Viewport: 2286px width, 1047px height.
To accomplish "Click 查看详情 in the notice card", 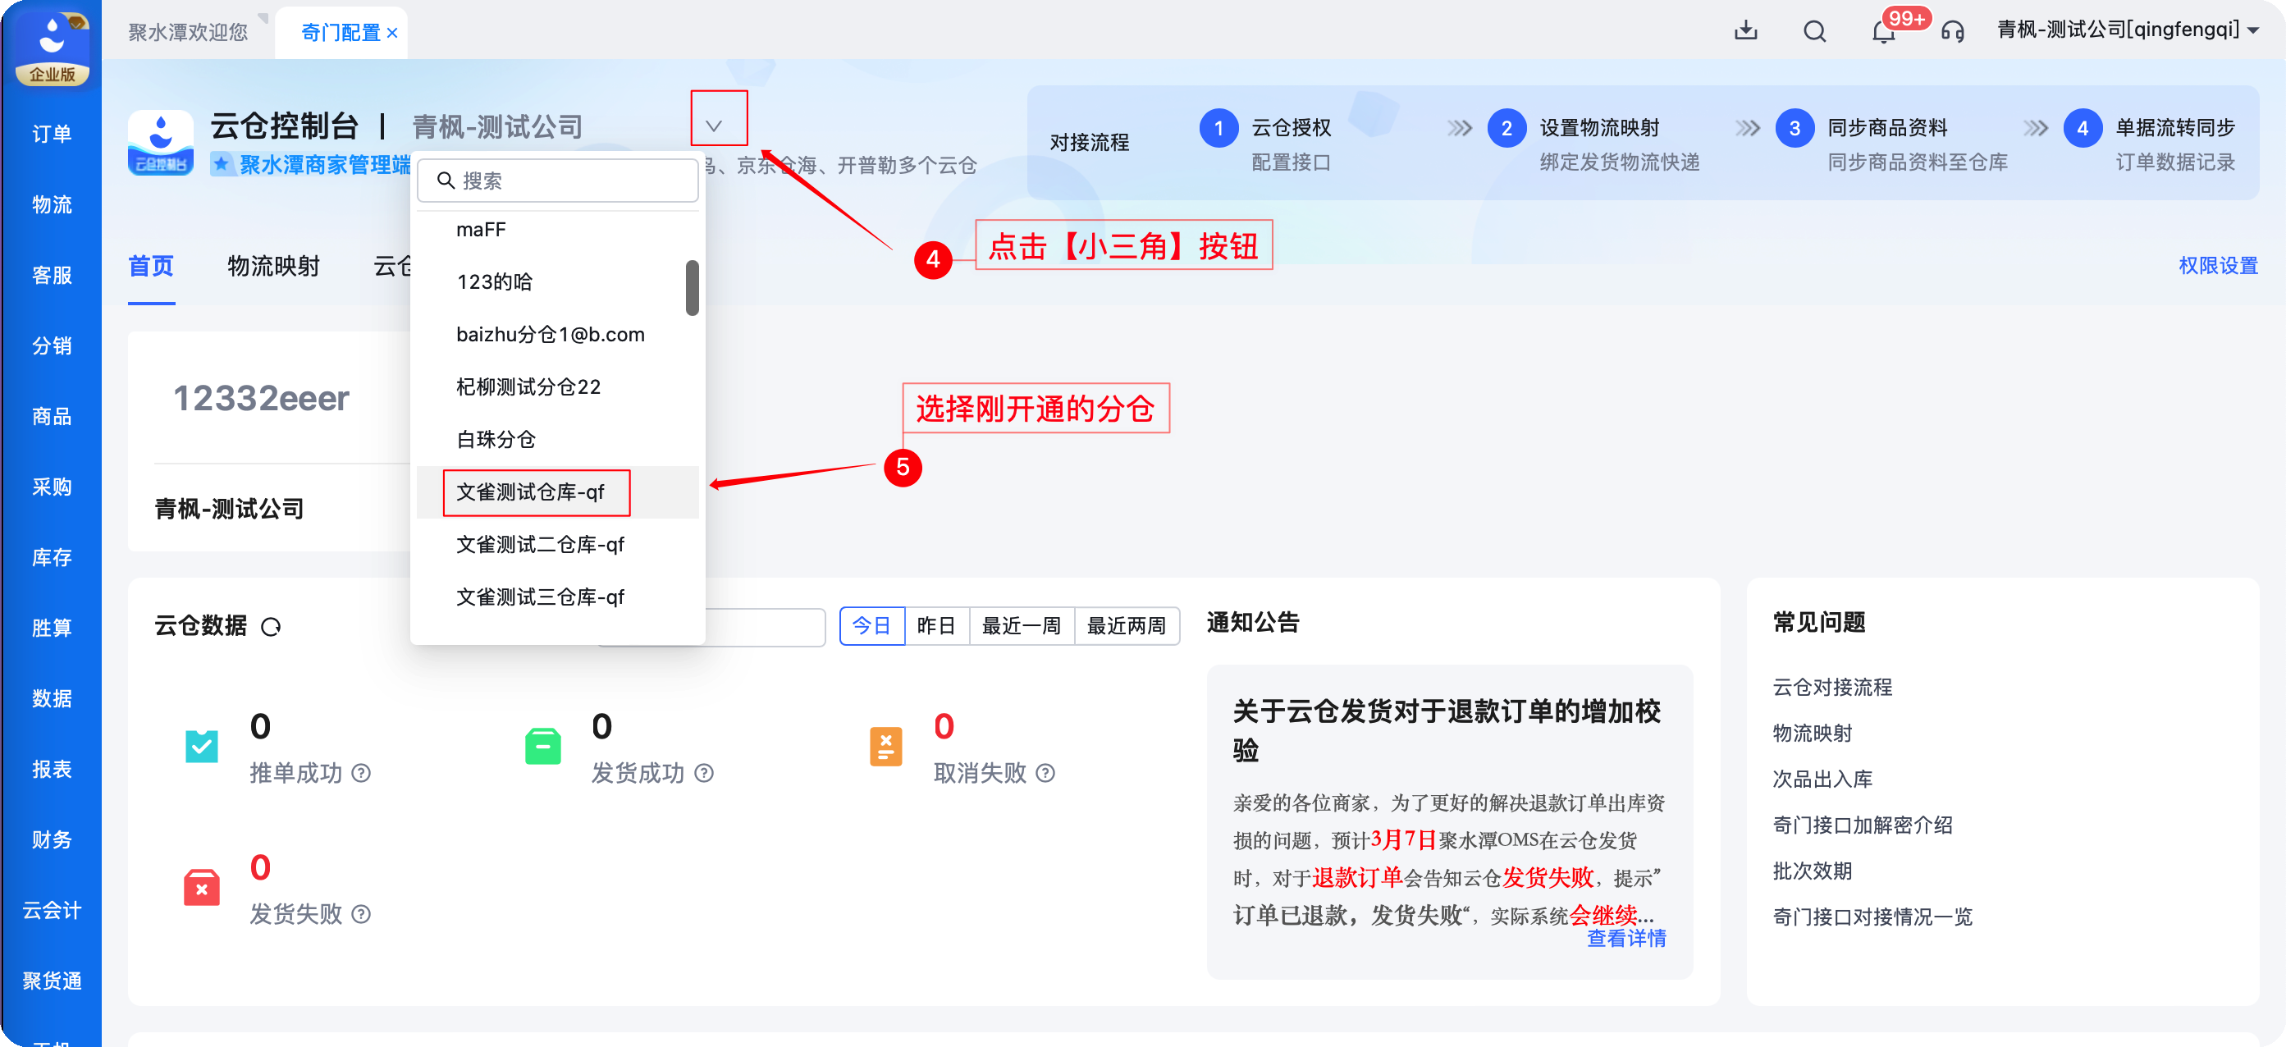I will click(1625, 938).
